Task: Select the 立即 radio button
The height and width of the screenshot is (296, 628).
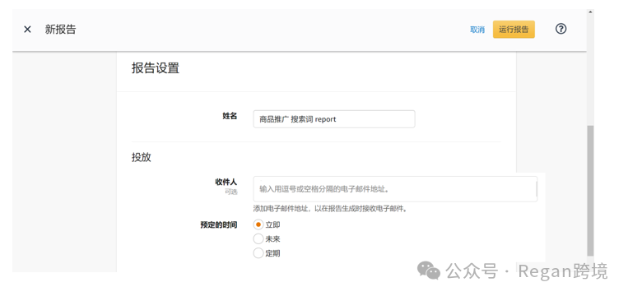Action: [x=258, y=224]
